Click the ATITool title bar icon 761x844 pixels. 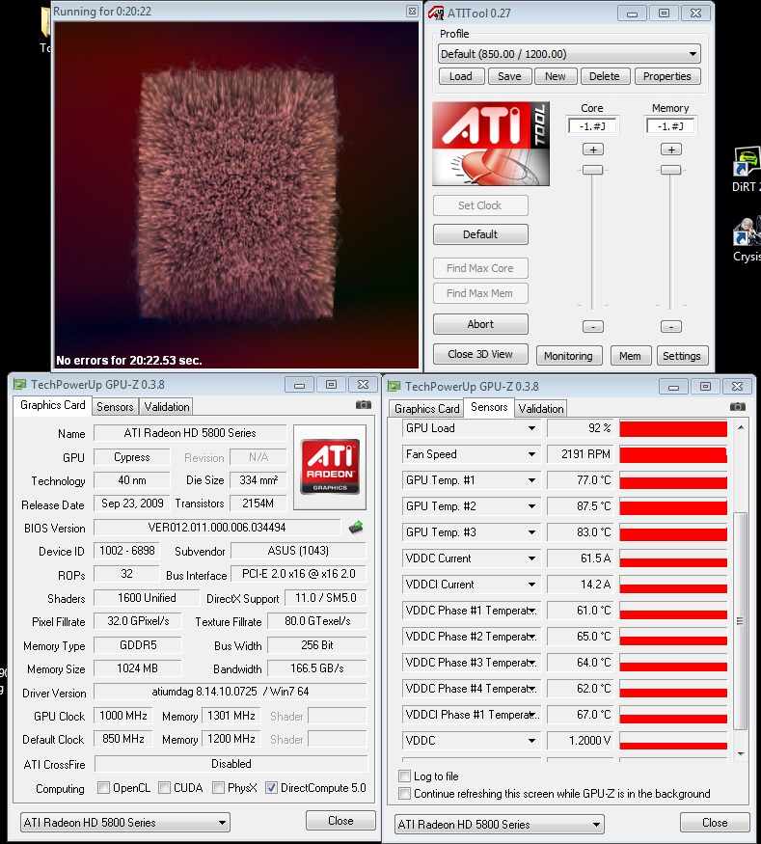(x=435, y=13)
